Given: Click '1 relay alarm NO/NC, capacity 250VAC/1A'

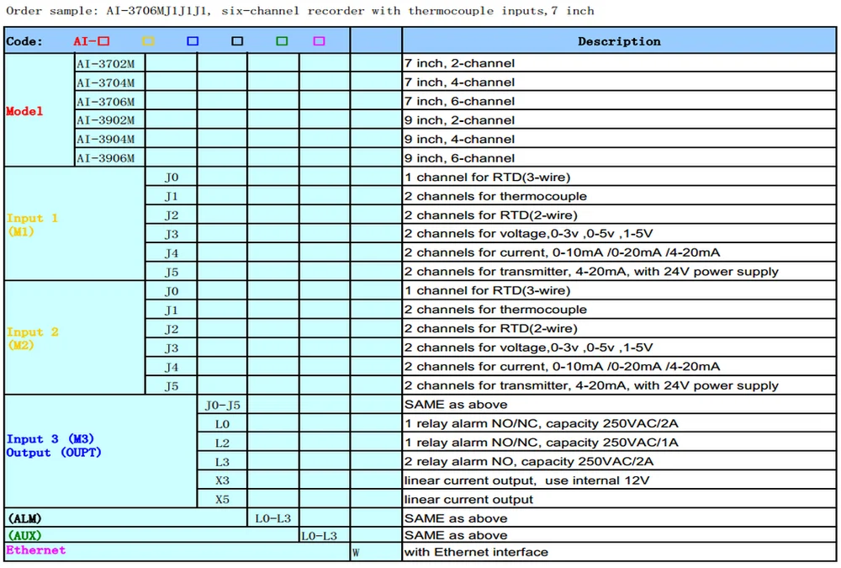Looking at the screenshot, I should [542, 443].
